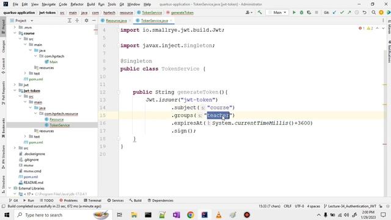Image resolution: width=391 pixels, height=220 pixels.
Task: Open the Problems tool window
Action: pyautogui.click(x=68, y=200)
